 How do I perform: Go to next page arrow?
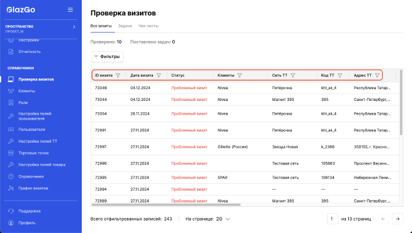tap(398, 219)
